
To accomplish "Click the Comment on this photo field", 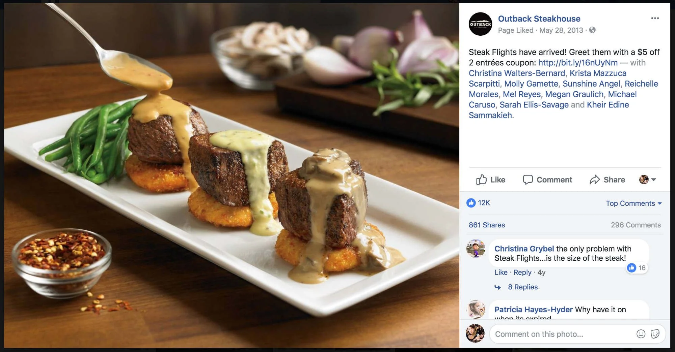I will [562, 334].
